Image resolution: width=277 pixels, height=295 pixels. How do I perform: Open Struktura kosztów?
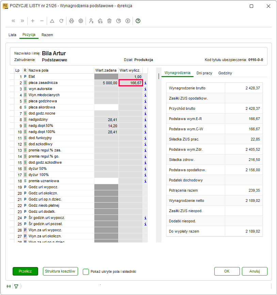(60, 271)
